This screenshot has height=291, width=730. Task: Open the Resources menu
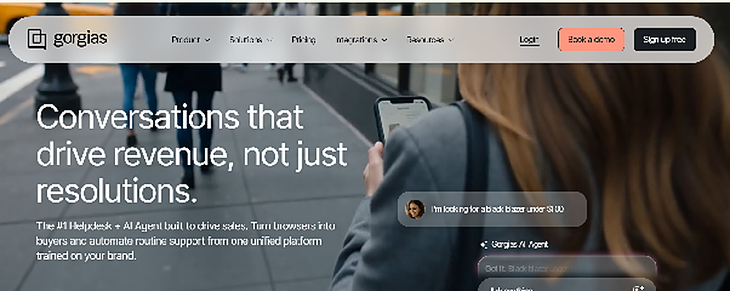click(x=426, y=39)
